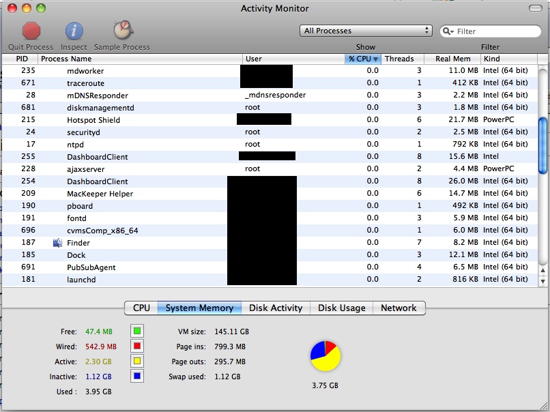Image resolution: width=550 pixels, height=412 pixels.
Task: Sort by User column header
Action: tap(293, 59)
